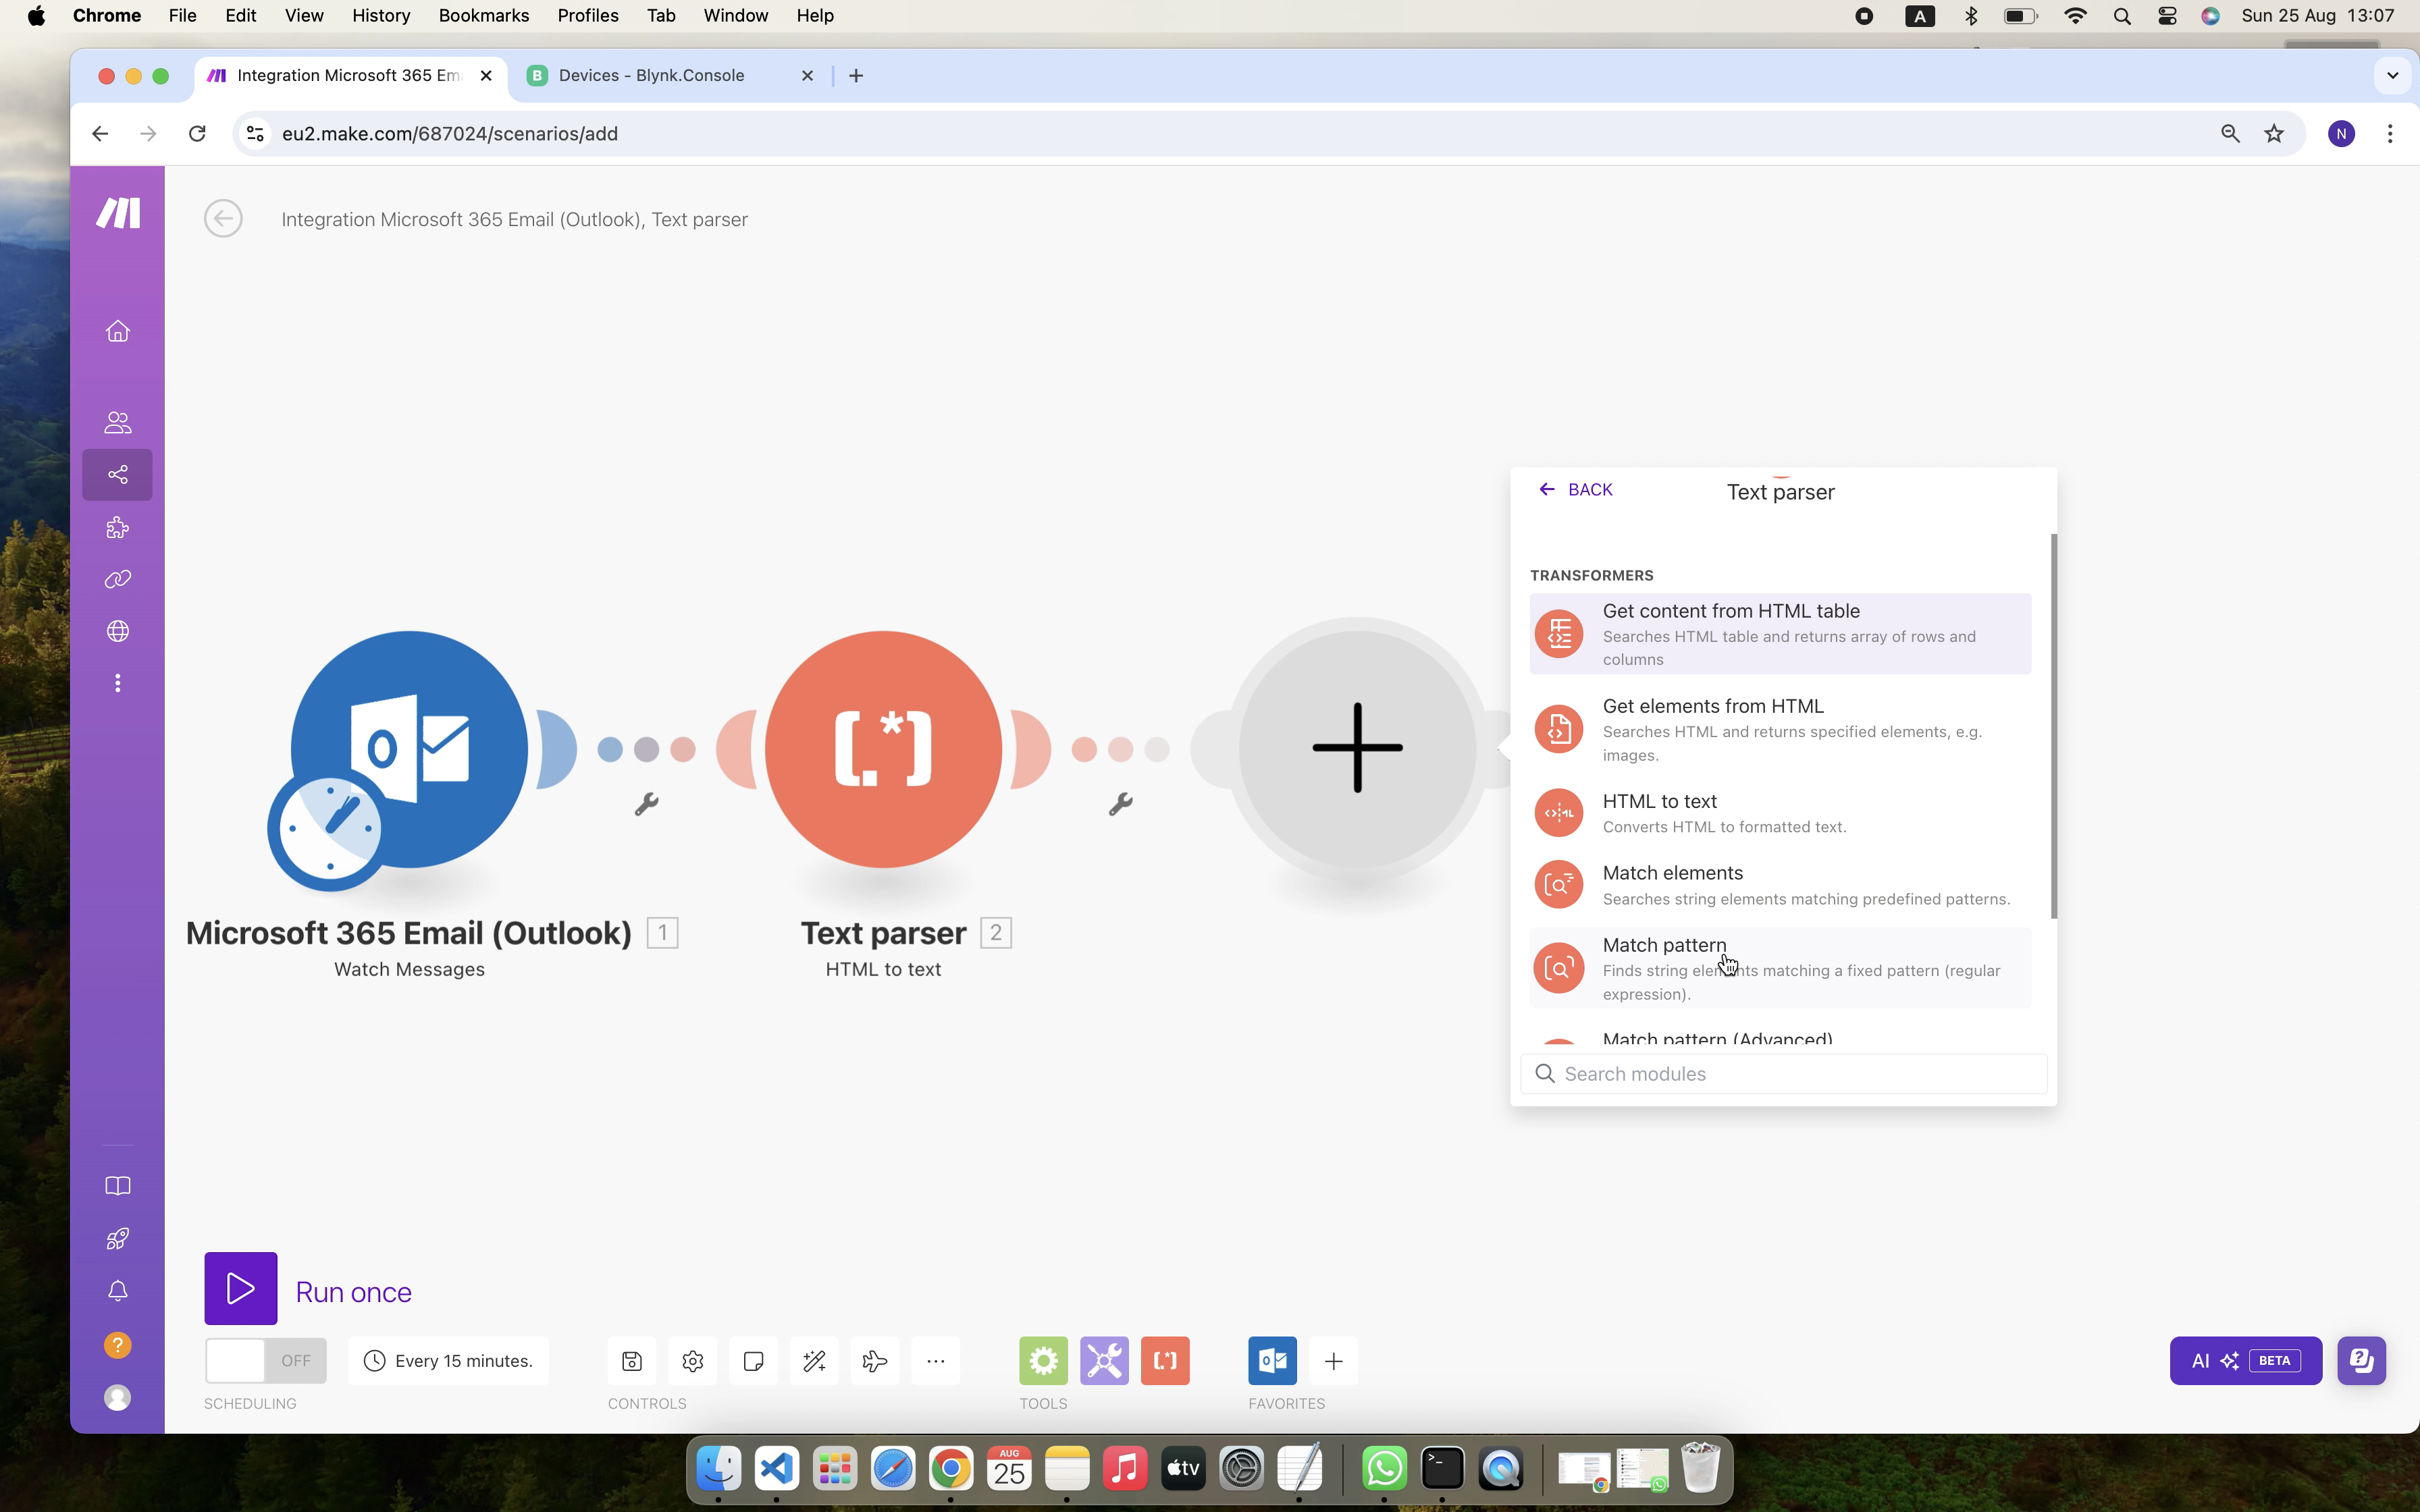2420x1512 pixels.
Task: Add another module with the plus circle
Action: click(1357, 749)
